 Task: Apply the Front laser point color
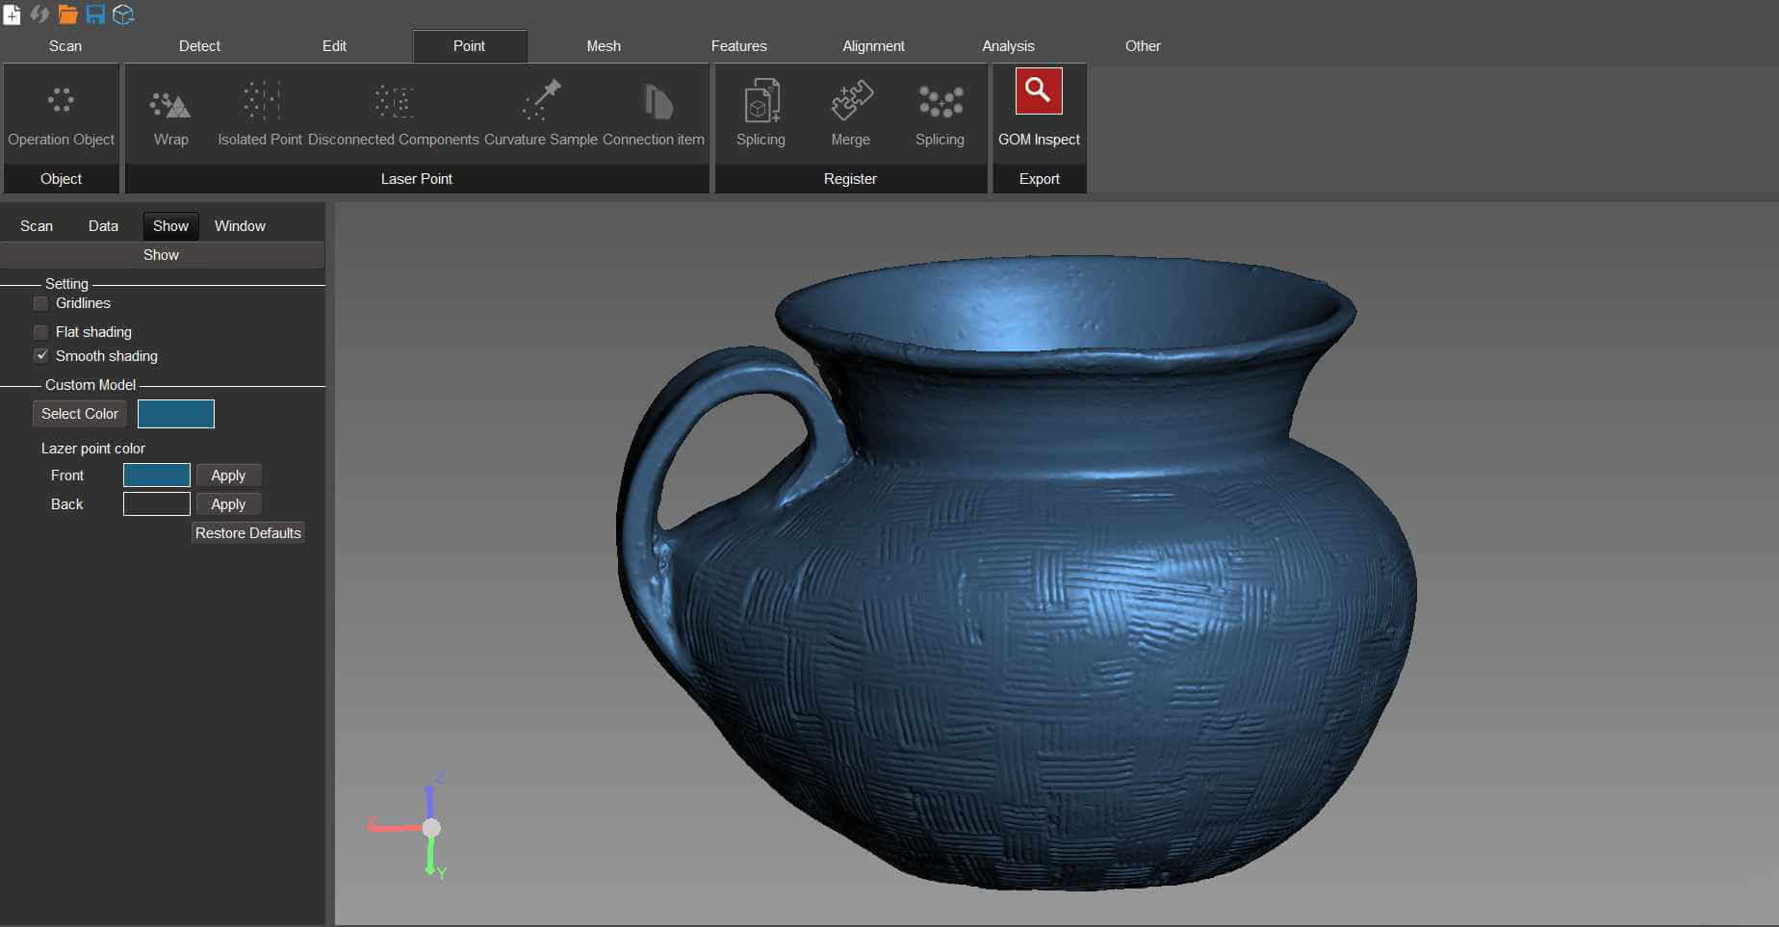[x=228, y=476]
